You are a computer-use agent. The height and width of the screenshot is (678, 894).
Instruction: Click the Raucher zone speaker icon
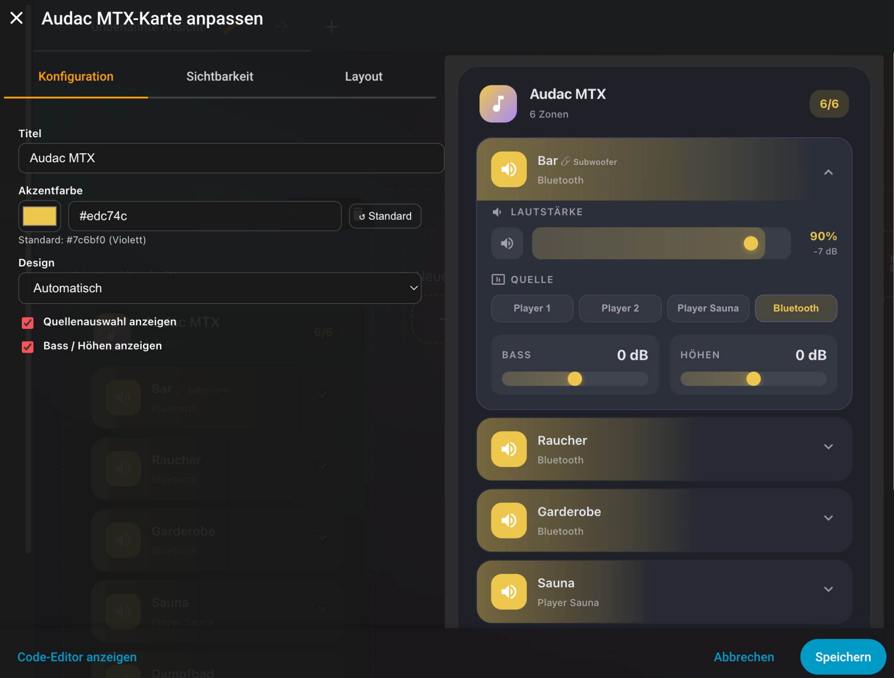(509, 449)
